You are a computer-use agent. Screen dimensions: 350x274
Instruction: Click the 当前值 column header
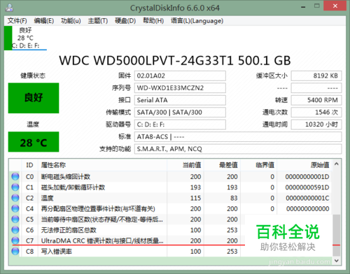(x=185, y=165)
